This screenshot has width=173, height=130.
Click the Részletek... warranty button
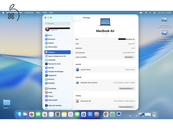tap(129, 57)
